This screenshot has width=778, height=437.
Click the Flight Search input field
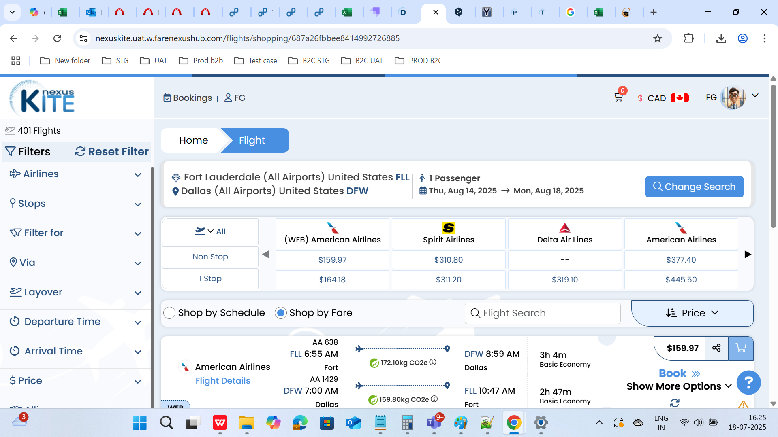click(543, 313)
